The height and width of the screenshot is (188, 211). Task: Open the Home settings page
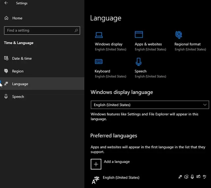pyautogui.click(x=17, y=18)
